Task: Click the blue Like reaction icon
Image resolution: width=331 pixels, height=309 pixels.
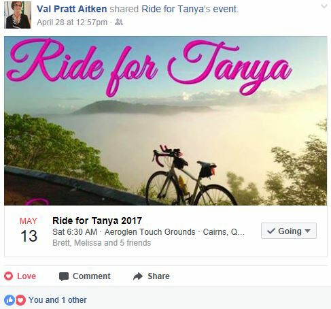Action: click(x=10, y=300)
